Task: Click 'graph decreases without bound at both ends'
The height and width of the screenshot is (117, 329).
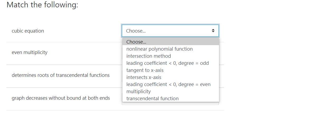Action: tap(61, 98)
